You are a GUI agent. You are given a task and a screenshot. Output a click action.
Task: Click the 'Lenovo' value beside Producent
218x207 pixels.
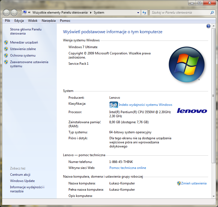click(x=115, y=98)
